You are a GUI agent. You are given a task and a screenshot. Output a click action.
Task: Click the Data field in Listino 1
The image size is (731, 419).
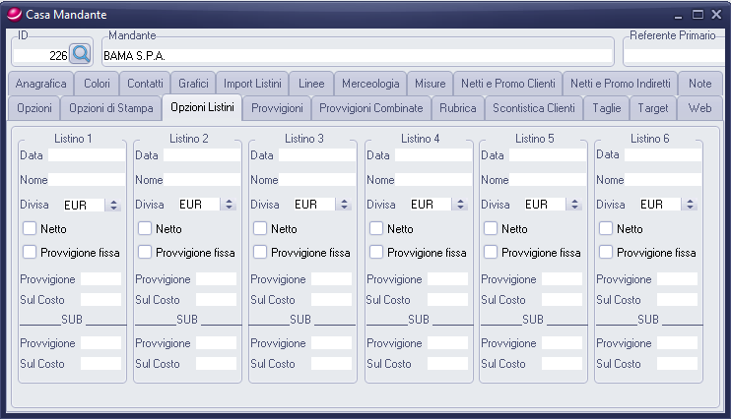click(x=86, y=155)
